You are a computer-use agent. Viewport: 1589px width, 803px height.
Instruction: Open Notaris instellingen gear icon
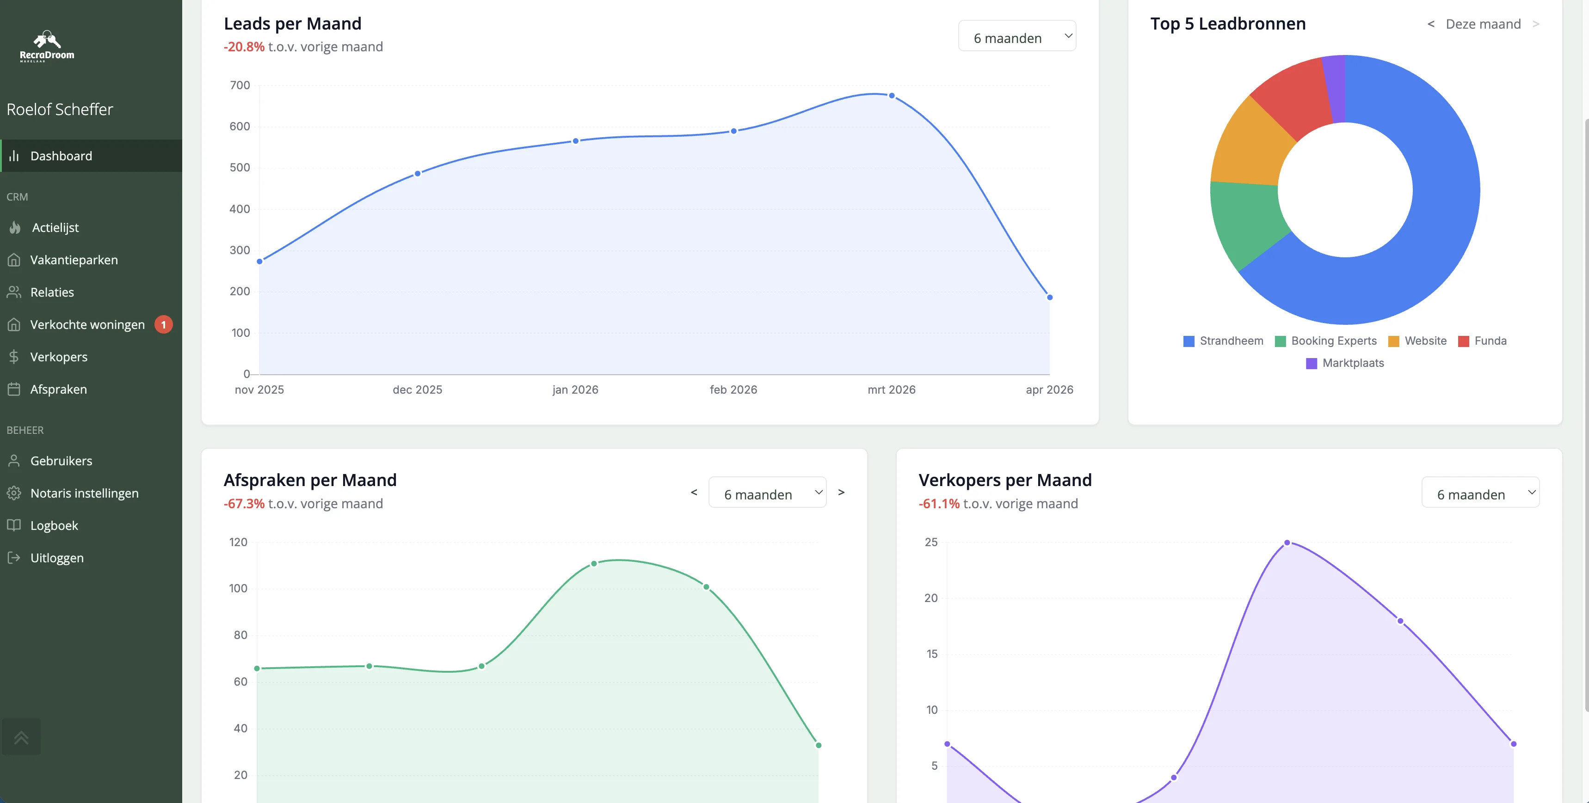pos(15,493)
